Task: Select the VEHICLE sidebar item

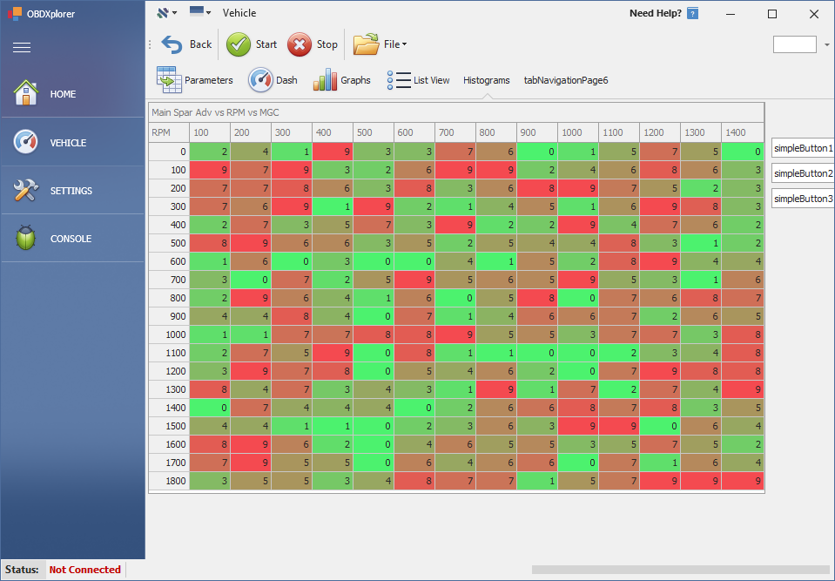Action: pos(72,142)
